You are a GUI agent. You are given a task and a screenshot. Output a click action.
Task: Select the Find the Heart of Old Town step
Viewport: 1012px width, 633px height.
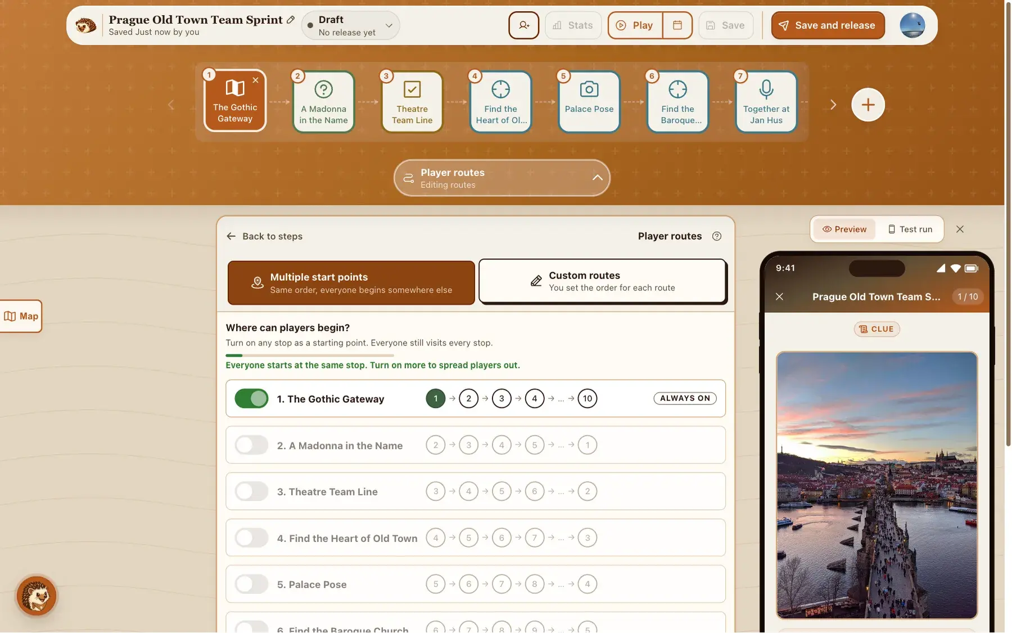click(x=500, y=102)
